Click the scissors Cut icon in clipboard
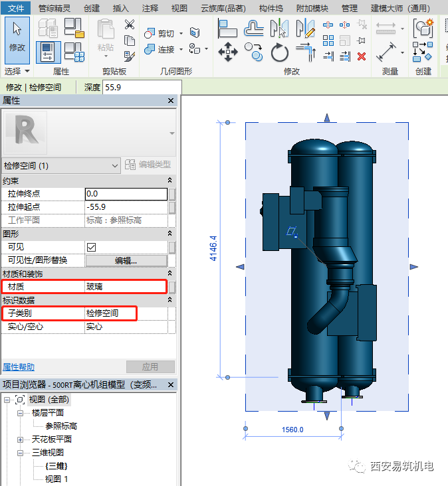 130,25
